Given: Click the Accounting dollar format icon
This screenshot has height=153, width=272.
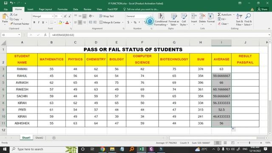Looking at the screenshot, I should point(128,23).
